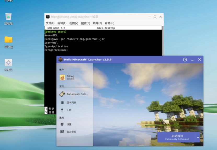Click the Icon=hmcl line in nano

click(51, 43)
